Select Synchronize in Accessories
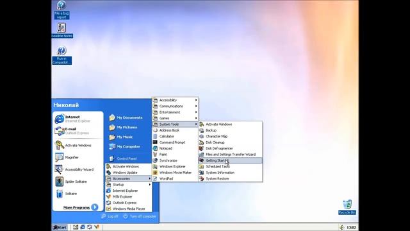This screenshot has width=410, height=231. 175,160
